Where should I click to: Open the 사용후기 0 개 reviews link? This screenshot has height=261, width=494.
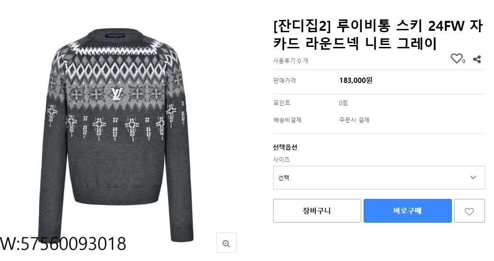(x=291, y=61)
